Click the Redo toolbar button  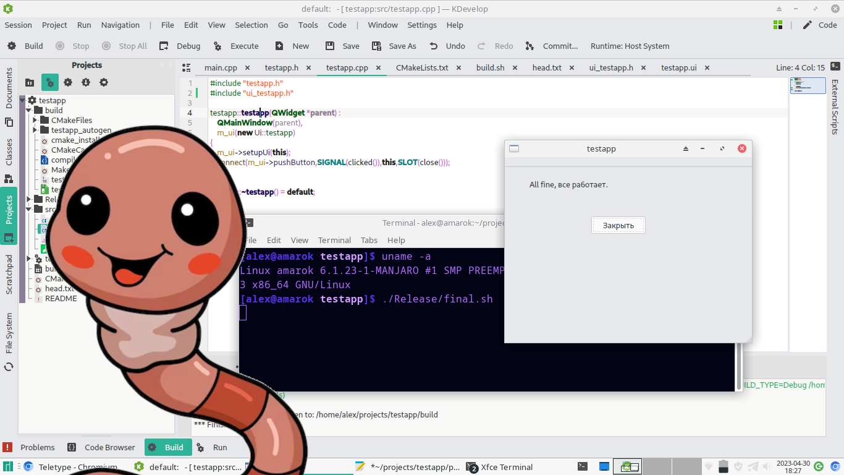pos(496,46)
